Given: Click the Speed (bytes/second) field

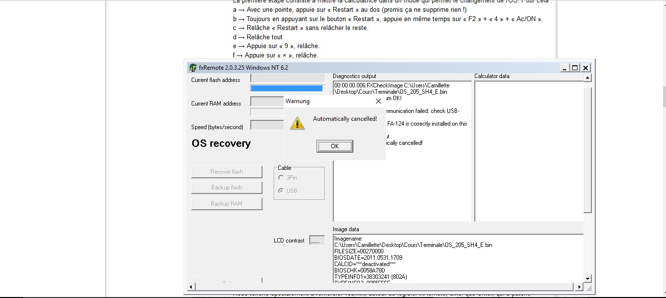Looking at the screenshot, I should click(267, 125).
